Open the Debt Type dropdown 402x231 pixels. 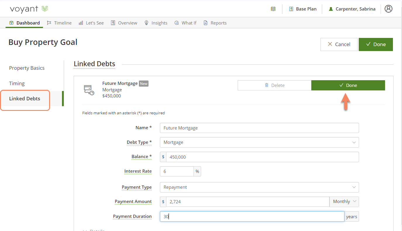coord(259,142)
